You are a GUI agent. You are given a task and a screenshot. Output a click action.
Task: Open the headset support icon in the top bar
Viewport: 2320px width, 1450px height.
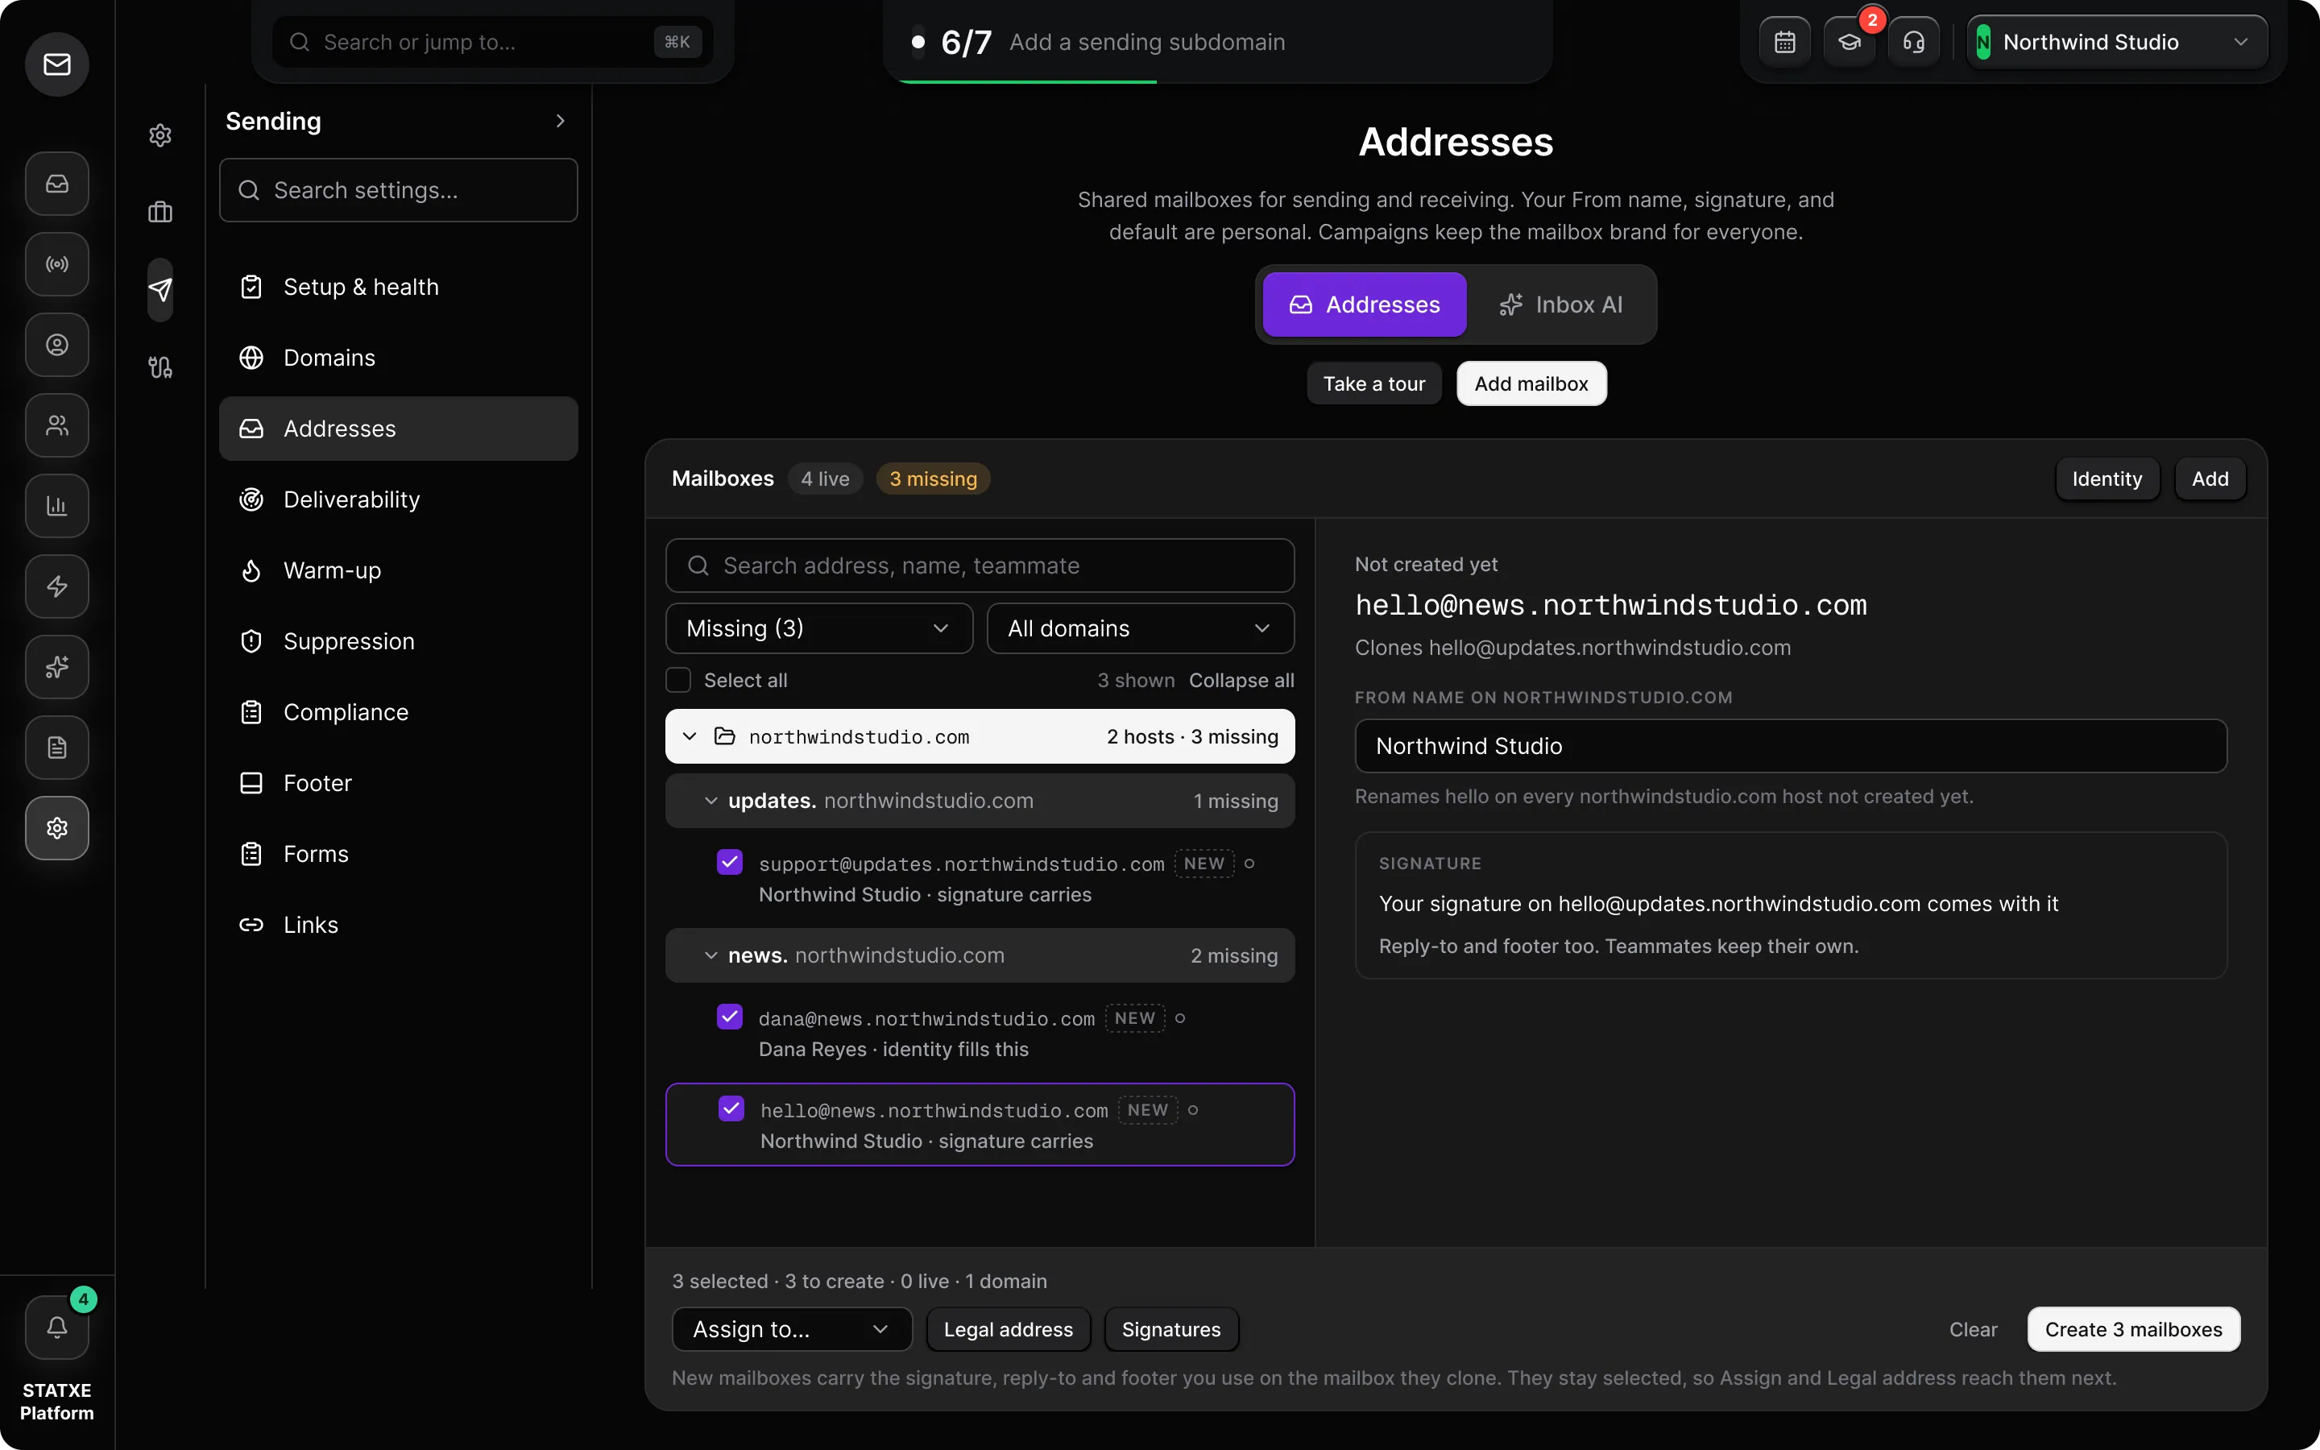tap(1913, 42)
